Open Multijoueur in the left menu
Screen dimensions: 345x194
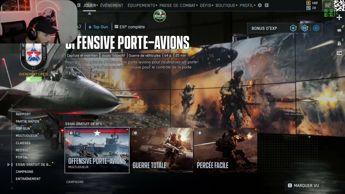tap(26, 136)
